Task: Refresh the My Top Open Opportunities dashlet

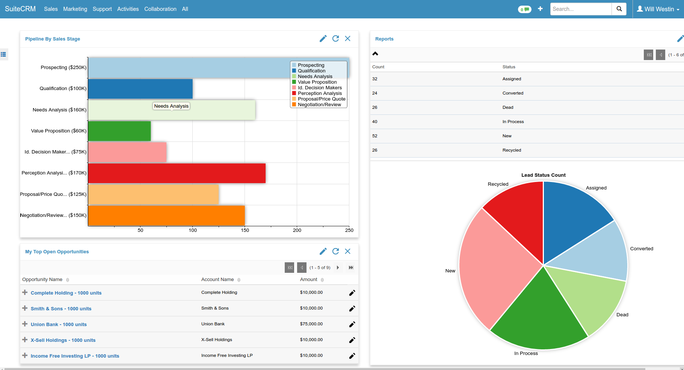Action: [335, 251]
